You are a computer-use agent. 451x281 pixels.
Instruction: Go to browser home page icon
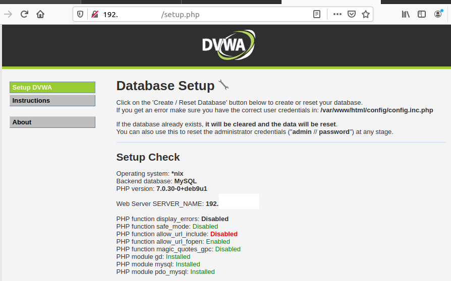[40, 14]
